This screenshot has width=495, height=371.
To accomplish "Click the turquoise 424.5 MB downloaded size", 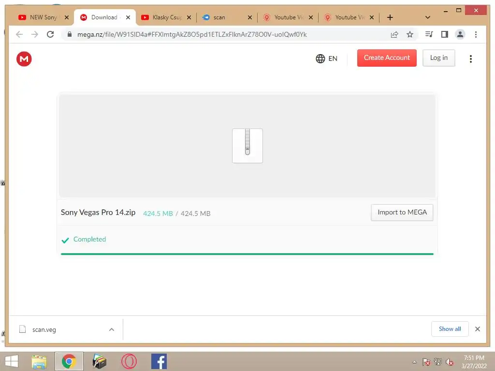I will pyautogui.click(x=158, y=214).
